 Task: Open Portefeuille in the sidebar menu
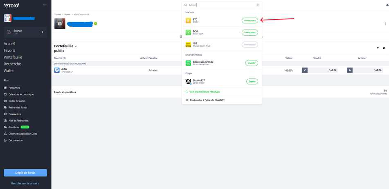[x=13, y=57]
